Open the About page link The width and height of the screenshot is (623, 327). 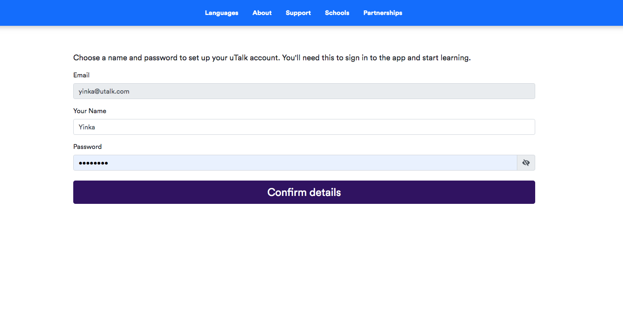pos(262,13)
